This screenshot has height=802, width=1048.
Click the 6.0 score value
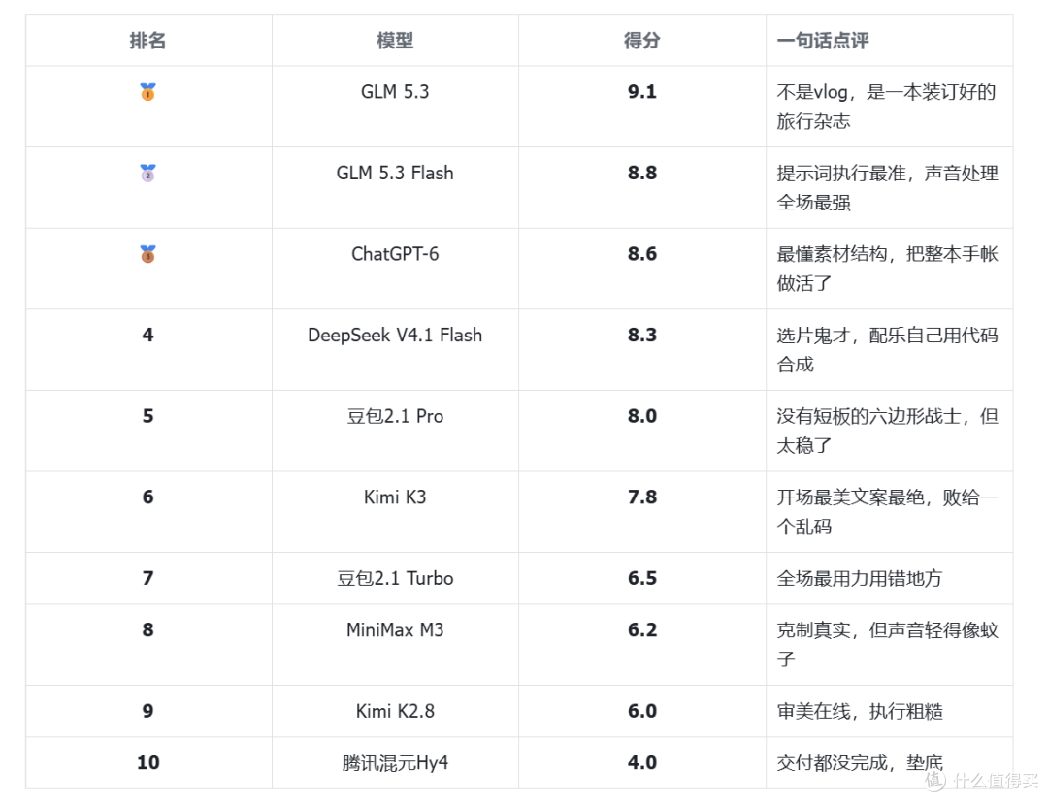[642, 711]
